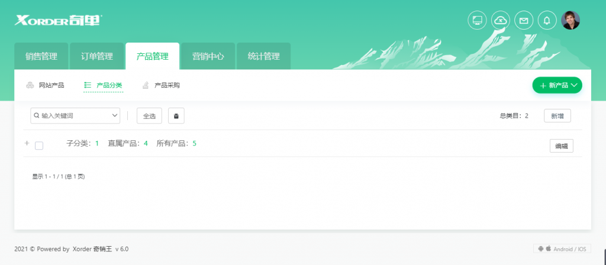Switch to the 订单管理 tab
This screenshot has width=606, height=265.
(96, 56)
